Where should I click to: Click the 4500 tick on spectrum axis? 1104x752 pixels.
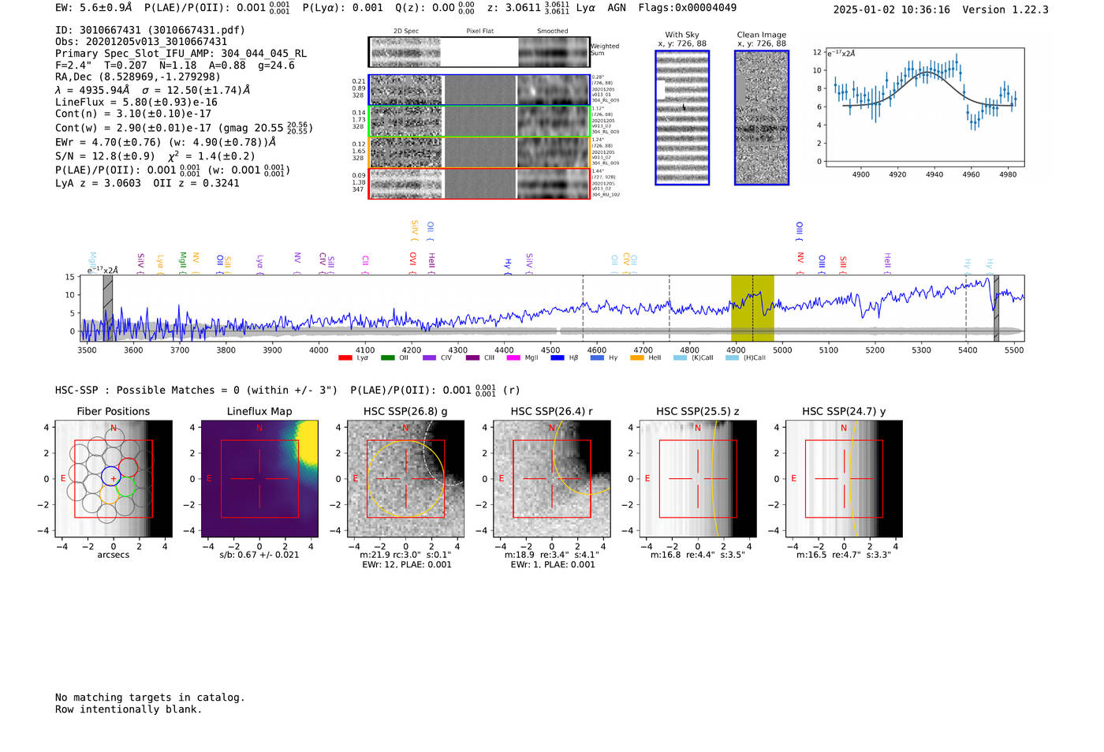550,350
